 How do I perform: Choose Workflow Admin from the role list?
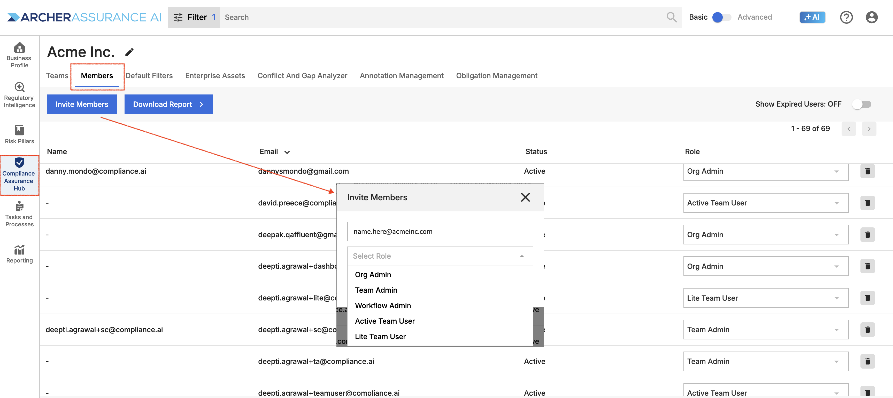[383, 306]
